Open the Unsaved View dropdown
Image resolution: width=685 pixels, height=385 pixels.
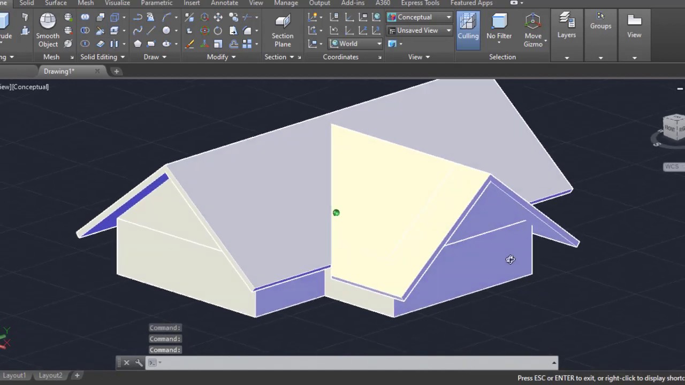click(420, 30)
